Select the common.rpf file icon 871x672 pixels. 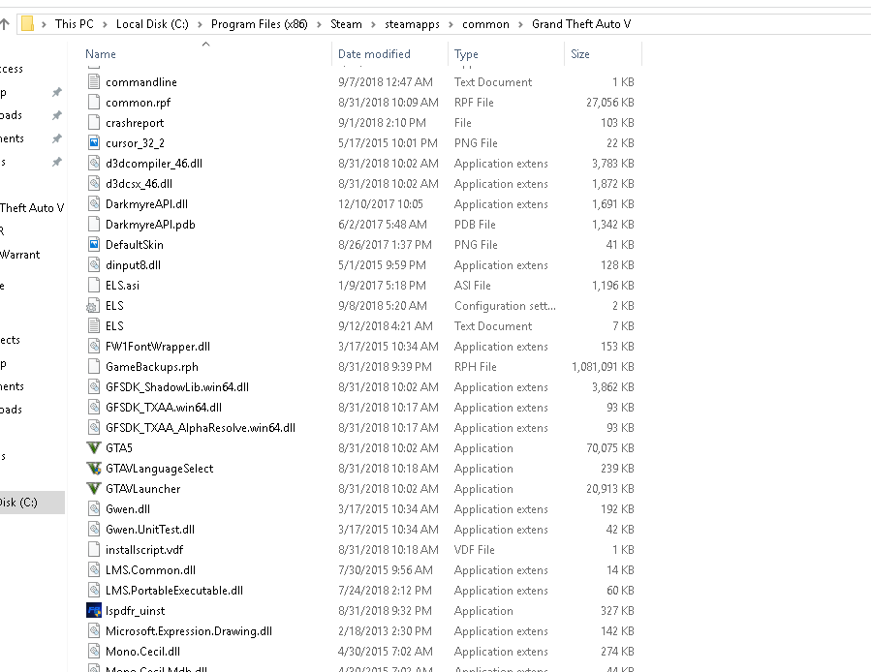[94, 103]
